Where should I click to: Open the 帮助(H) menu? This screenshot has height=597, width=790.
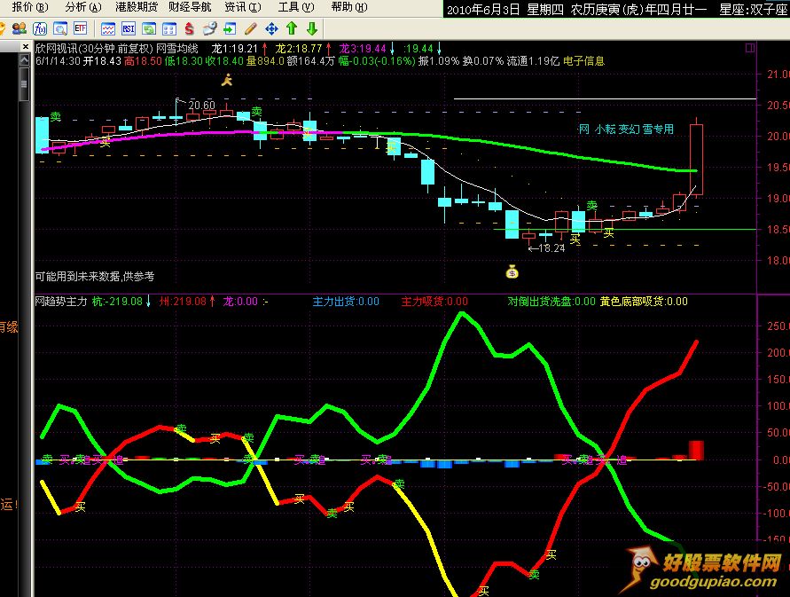[x=349, y=7]
